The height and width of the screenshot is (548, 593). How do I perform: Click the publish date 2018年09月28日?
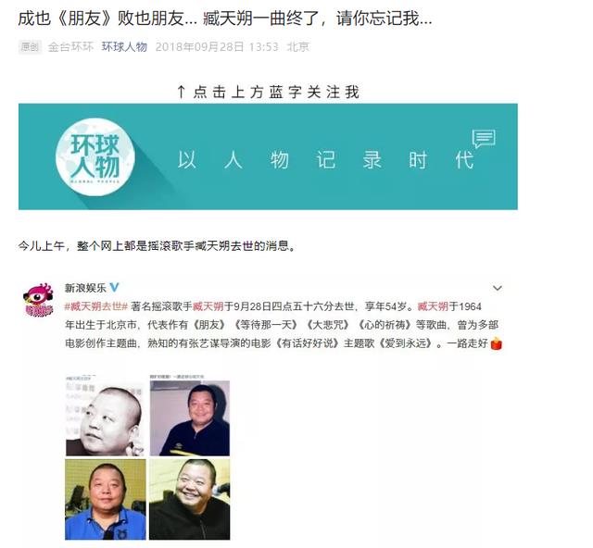click(x=200, y=47)
